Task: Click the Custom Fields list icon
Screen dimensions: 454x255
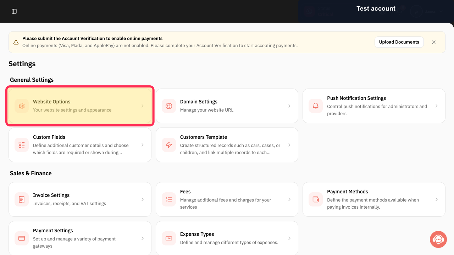Action: point(22,145)
